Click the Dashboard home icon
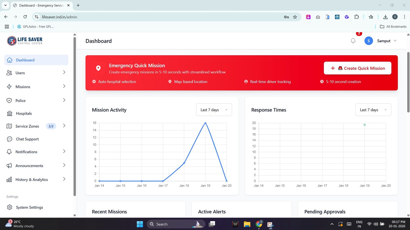Viewport: 410px width, 230px height. (x=10, y=60)
